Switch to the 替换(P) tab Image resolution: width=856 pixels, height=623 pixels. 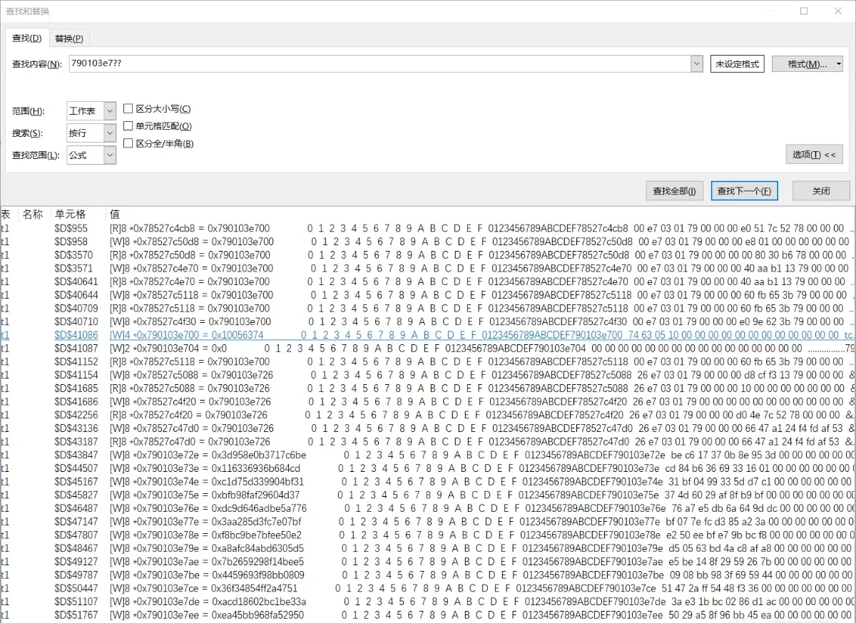[68, 38]
